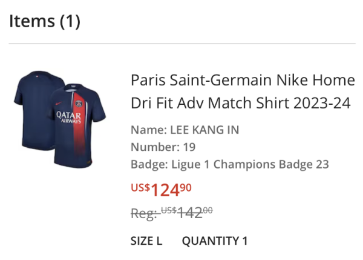
Task: Click the "QUANTITY 1" label
Action: (215, 241)
